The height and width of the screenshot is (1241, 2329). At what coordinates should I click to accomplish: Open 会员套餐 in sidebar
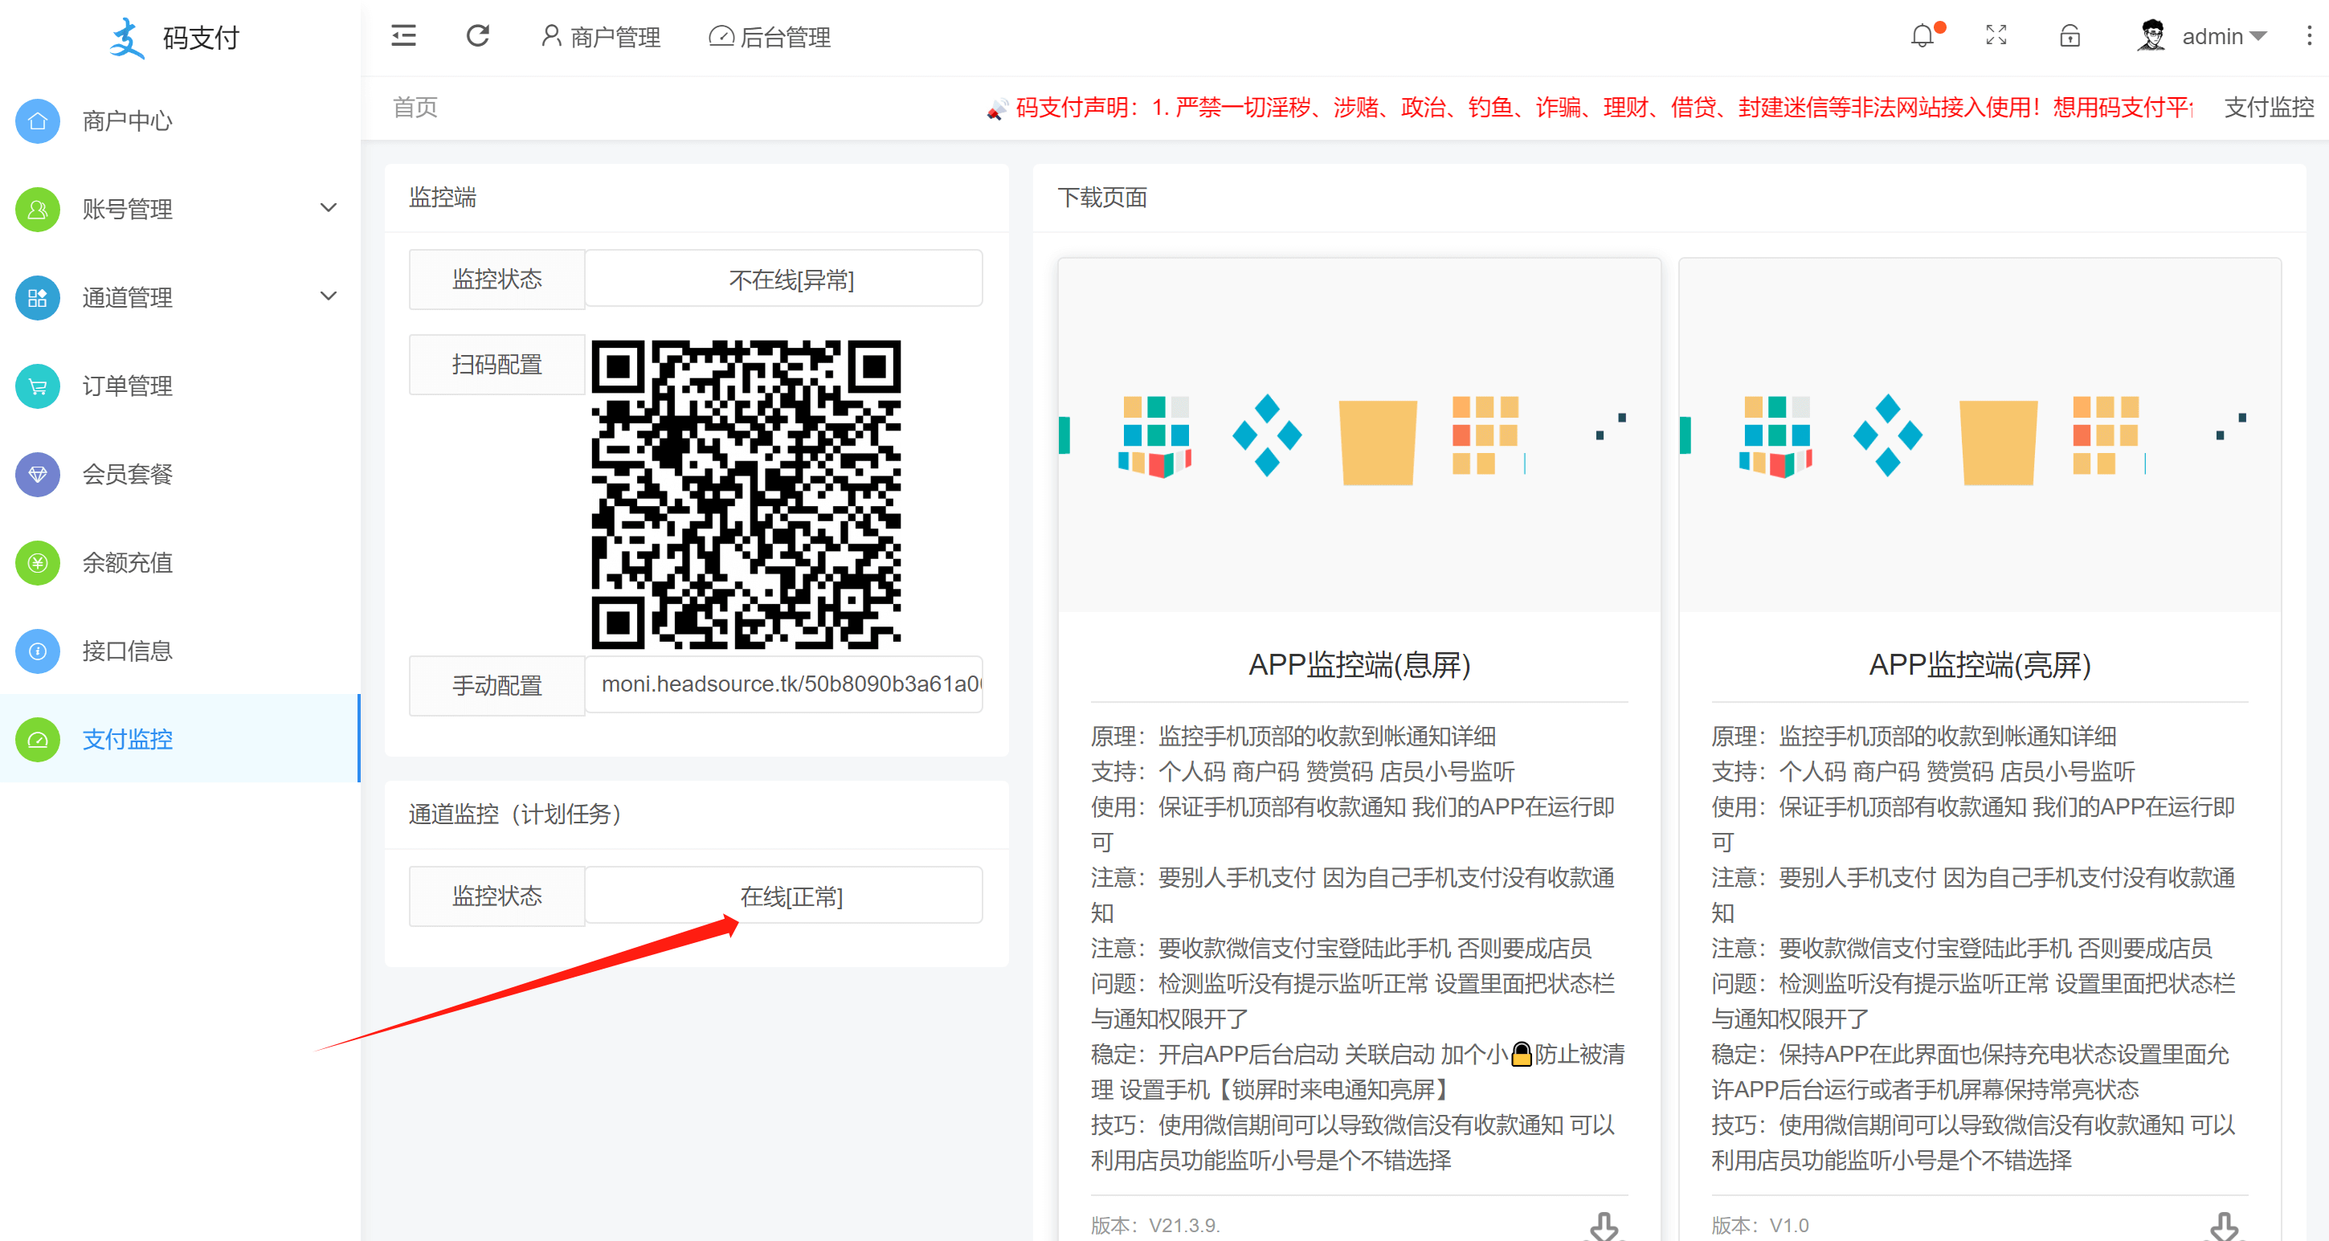180,474
